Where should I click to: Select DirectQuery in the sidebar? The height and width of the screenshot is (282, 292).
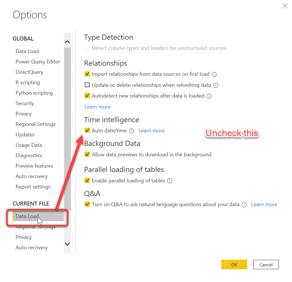(x=29, y=72)
